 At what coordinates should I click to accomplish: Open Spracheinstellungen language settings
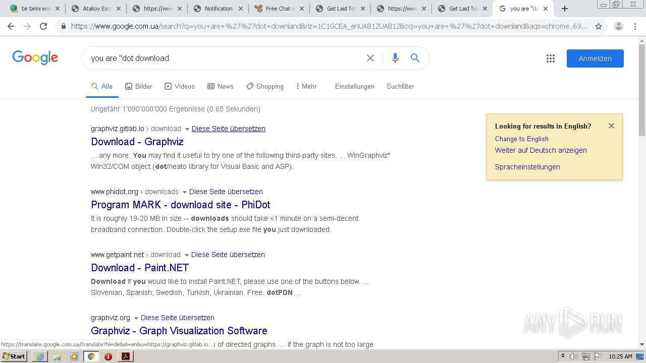[527, 167]
